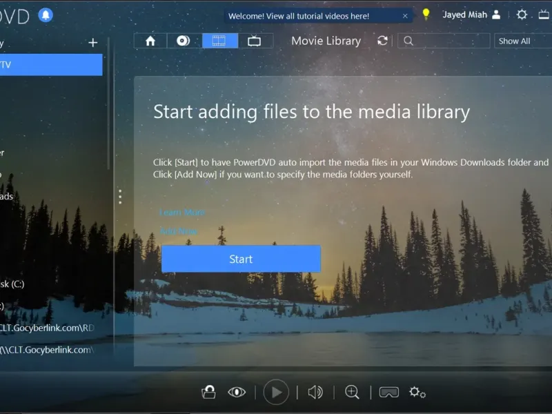The width and height of the screenshot is (552, 414).
Task: Close the tutorial videos welcome banner
Action: click(405, 16)
